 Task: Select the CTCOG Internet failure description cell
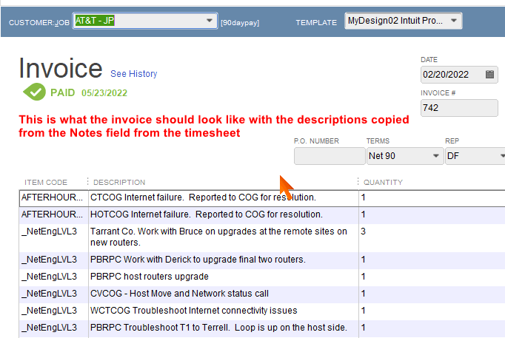click(224, 197)
